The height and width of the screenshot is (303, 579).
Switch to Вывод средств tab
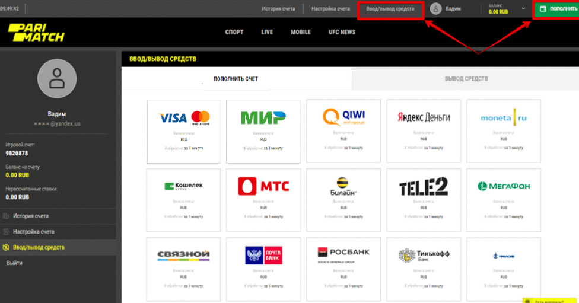click(466, 79)
